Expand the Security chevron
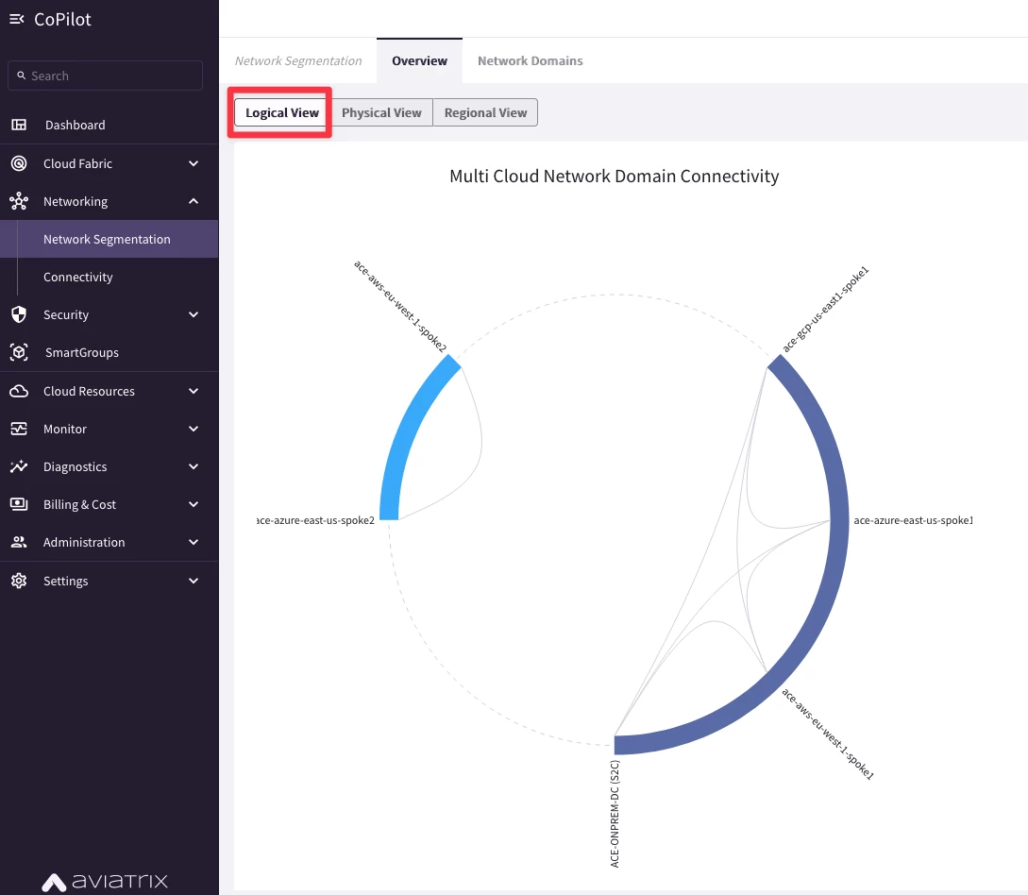This screenshot has width=1028, height=895. pos(194,314)
